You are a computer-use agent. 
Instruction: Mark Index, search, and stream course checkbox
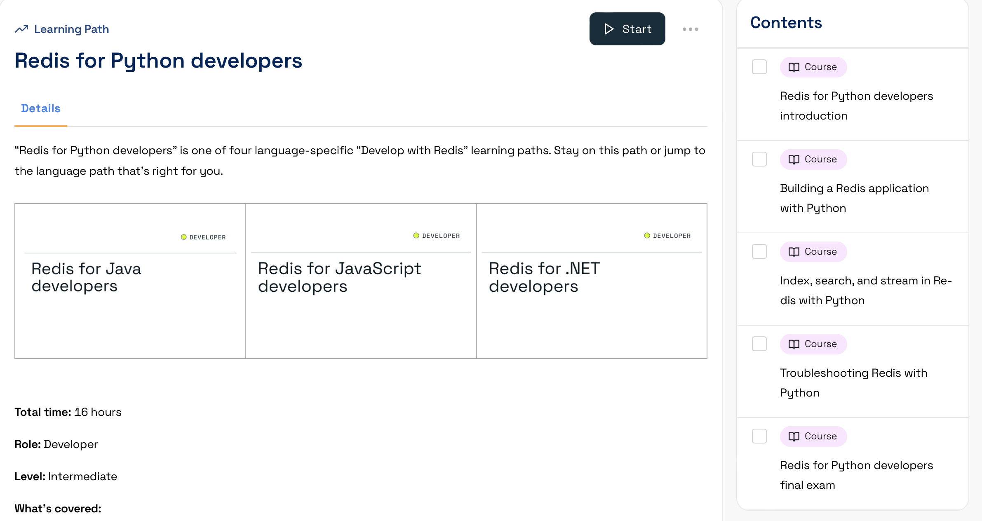tap(759, 251)
